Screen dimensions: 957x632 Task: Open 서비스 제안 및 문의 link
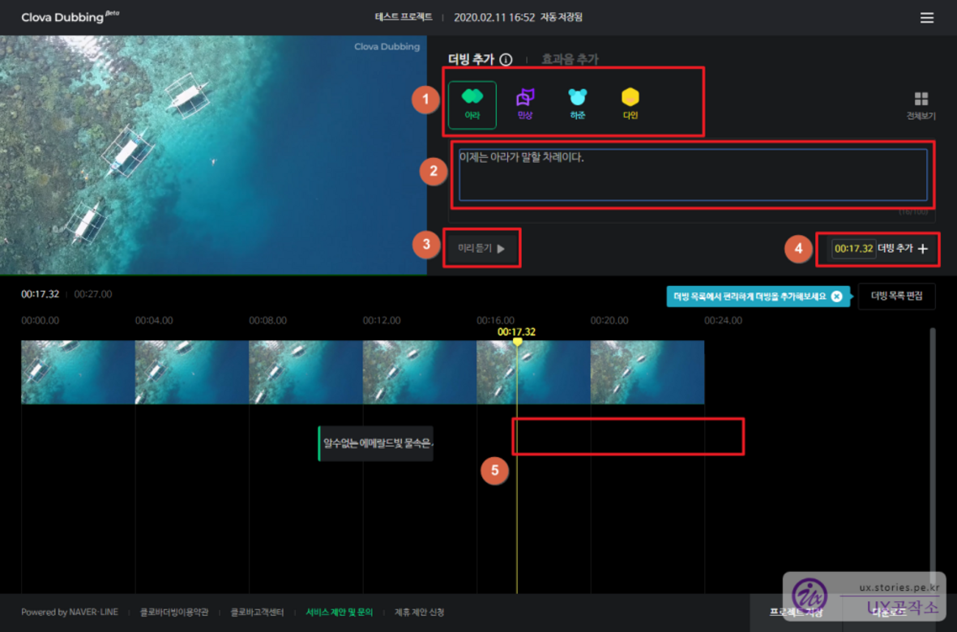coord(339,613)
